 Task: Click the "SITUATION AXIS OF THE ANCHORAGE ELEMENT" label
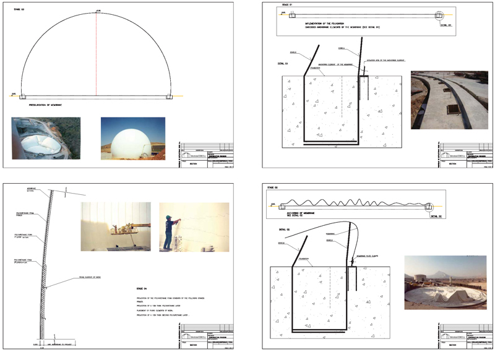385,60
